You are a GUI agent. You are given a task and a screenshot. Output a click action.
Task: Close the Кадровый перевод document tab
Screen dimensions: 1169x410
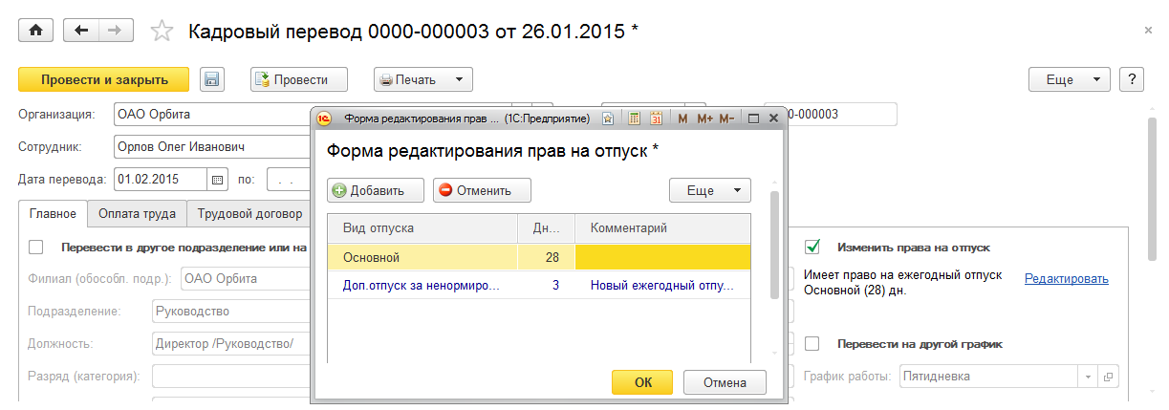(1148, 31)
